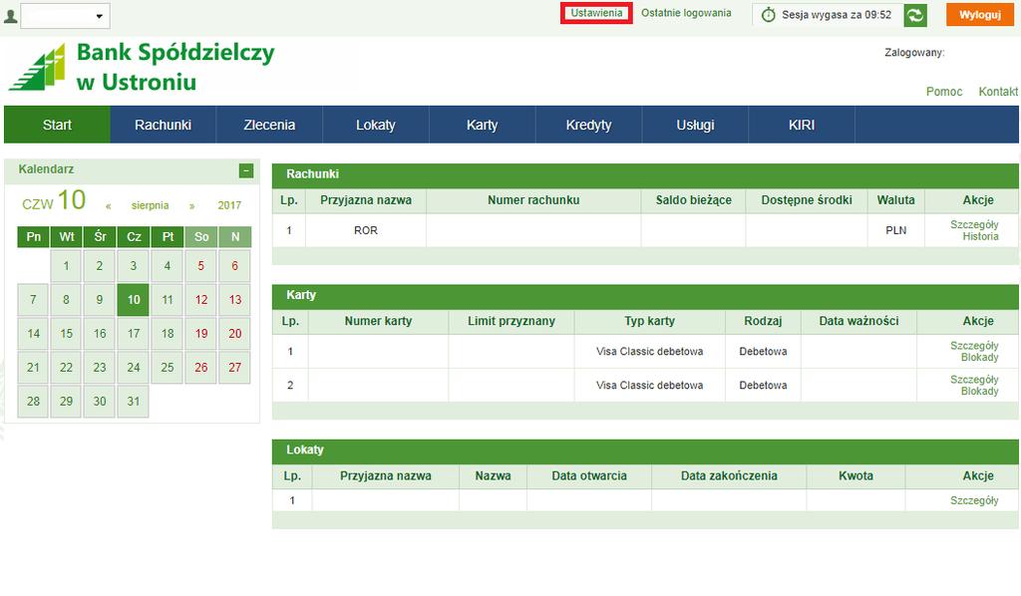Open the Kredyty menu tab

coord(588,125)
